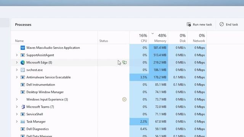This screenshot has height=137, width=244.
Task: Click the Microsoft Teams process icon
Action: click(23, 107)
